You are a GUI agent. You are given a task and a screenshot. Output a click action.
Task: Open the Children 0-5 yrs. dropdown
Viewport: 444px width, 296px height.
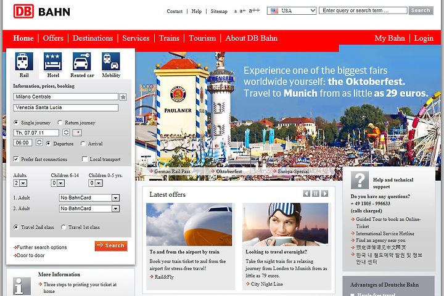pos(96,183)
